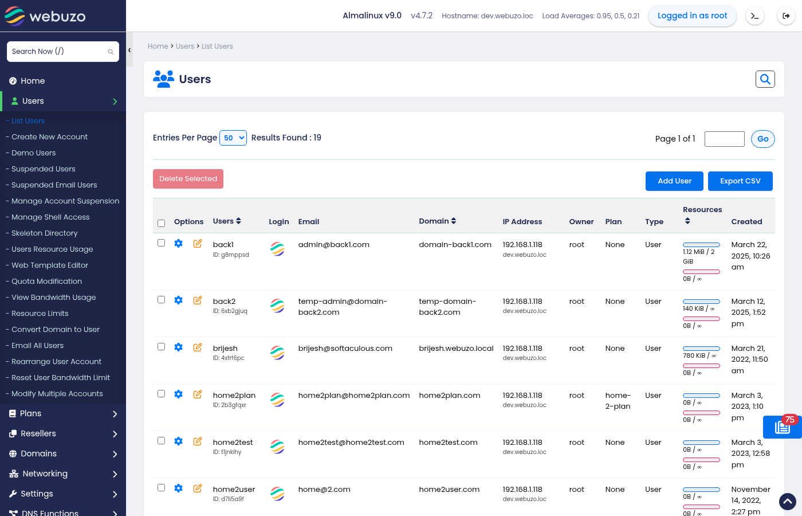Click the page number input field
The image size is (802, 516).
pos(725,139)
